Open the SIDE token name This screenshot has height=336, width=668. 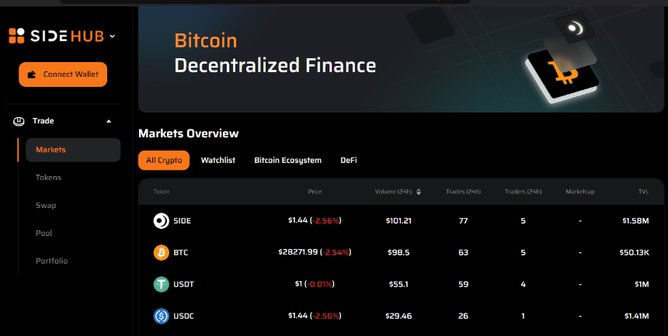tap(182, 221)
